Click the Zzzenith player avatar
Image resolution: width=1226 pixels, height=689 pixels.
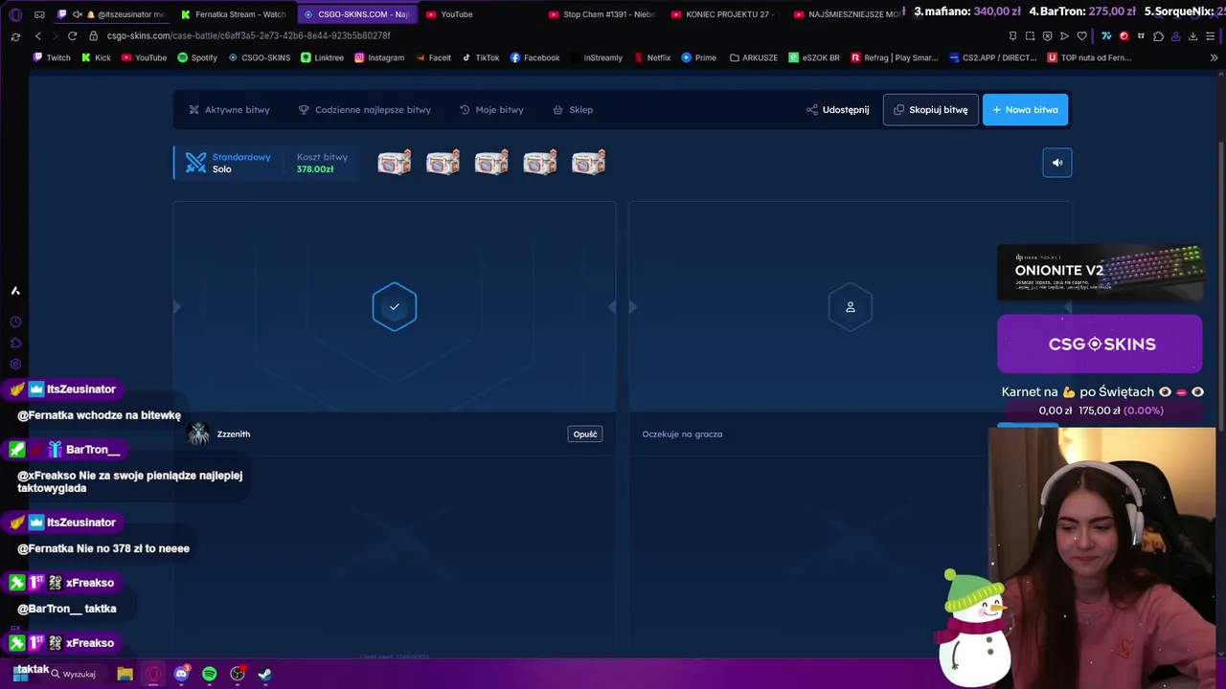tap(198, 434)
